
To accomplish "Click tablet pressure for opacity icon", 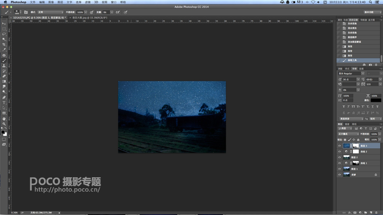I will coord(91,12).
